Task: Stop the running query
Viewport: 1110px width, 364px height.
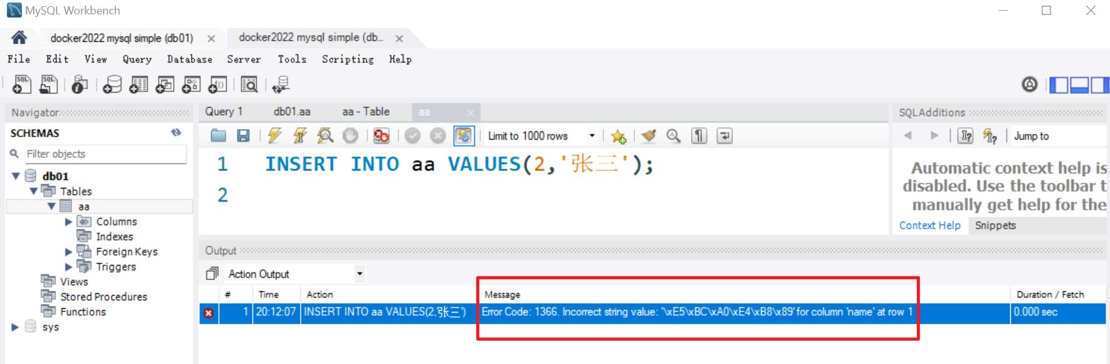Action: [350, 135]
